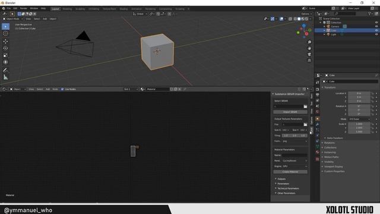Hide the Light in outliner
Image resolution: width=380 pixels, height=214 pixels.
pos(376,34)
